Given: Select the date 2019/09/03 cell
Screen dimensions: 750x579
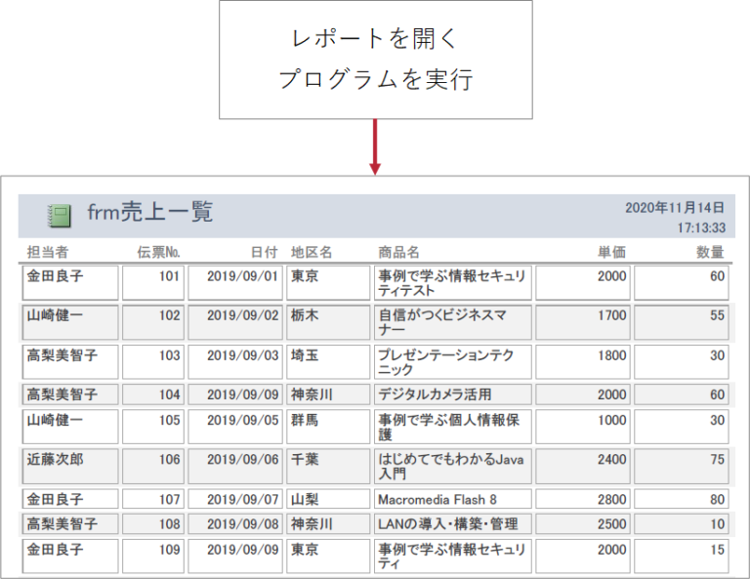Looking at the screenshot, I should [x=235, y=362].
